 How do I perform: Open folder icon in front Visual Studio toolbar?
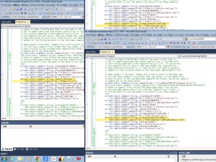(x=98, y=39)
